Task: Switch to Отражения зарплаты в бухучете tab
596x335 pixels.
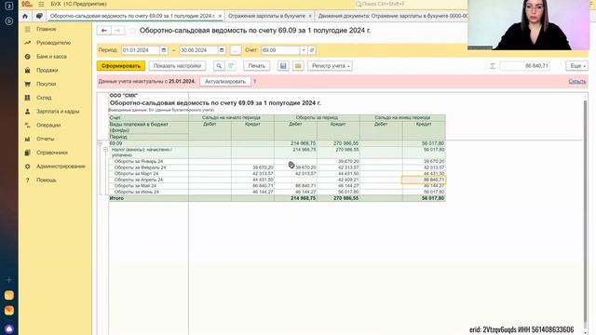Action: 266,16
